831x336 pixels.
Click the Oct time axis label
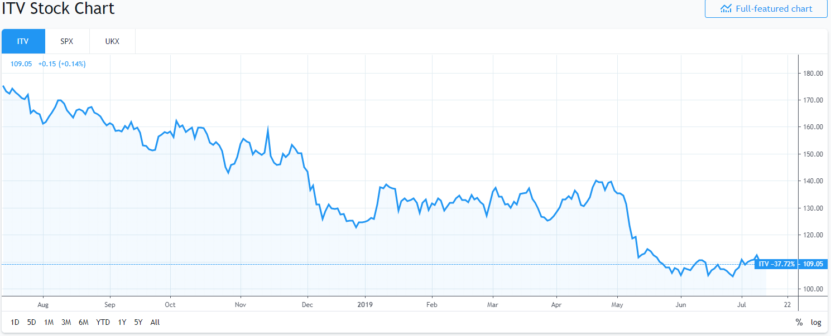pyautogui.click(x=170, y=305)
